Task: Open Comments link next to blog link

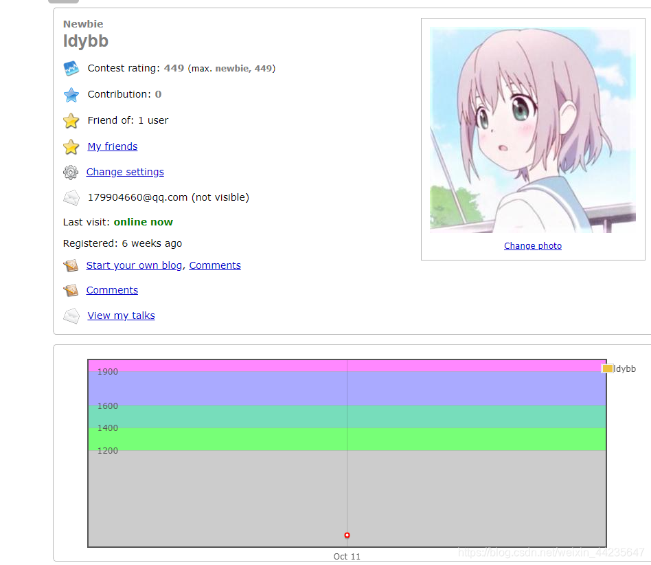Action: tap(215, 265)
